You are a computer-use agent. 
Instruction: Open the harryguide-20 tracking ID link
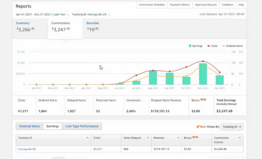27,149
